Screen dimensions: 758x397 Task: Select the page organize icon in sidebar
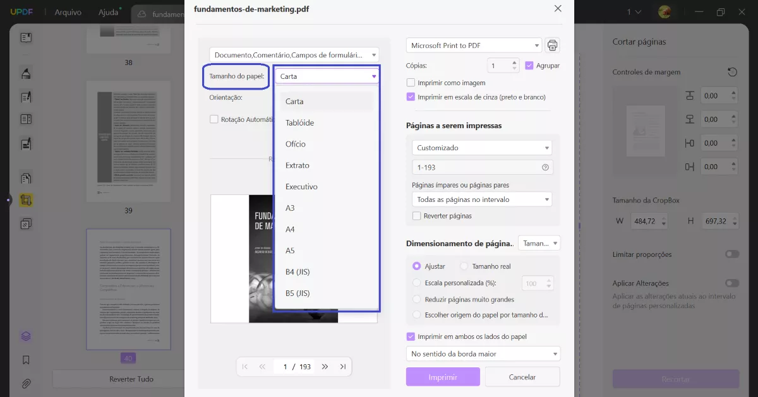pyautogui.click(x=25, y=223)
